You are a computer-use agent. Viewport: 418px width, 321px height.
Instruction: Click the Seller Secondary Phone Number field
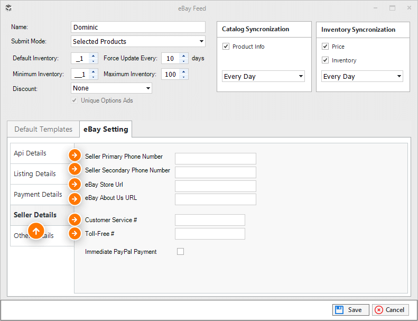tap(216, 172)
